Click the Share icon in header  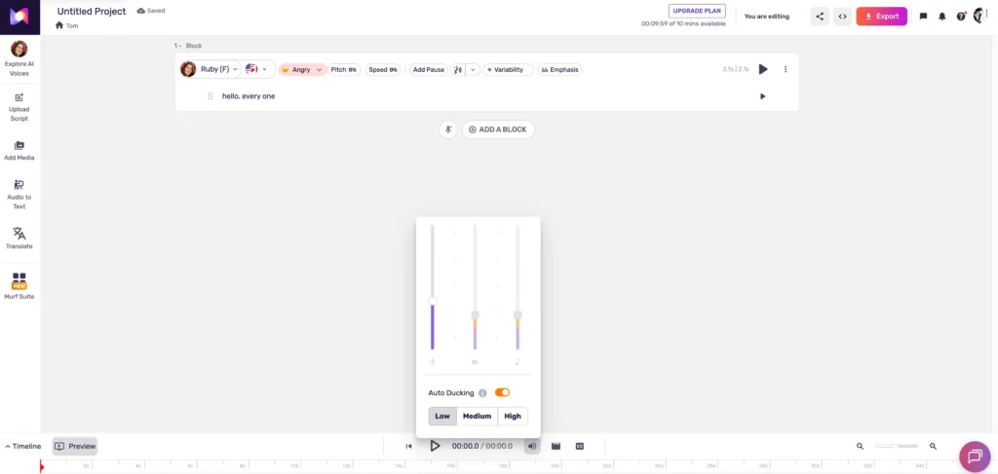click(820, 17)
